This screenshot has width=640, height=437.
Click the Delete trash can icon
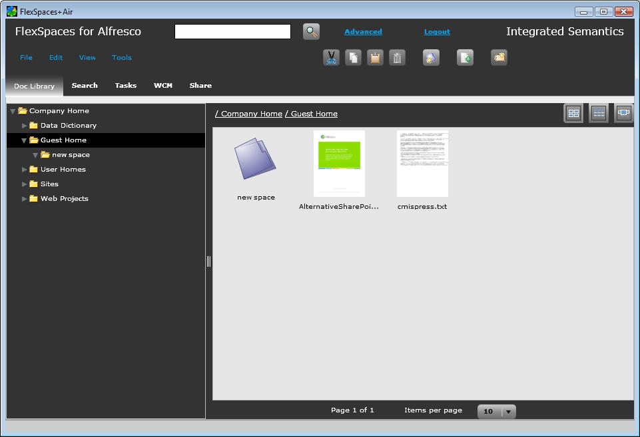click(397, 58)
